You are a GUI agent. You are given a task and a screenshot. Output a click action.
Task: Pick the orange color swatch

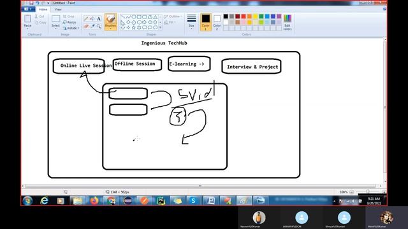click(x=249, y=17)
